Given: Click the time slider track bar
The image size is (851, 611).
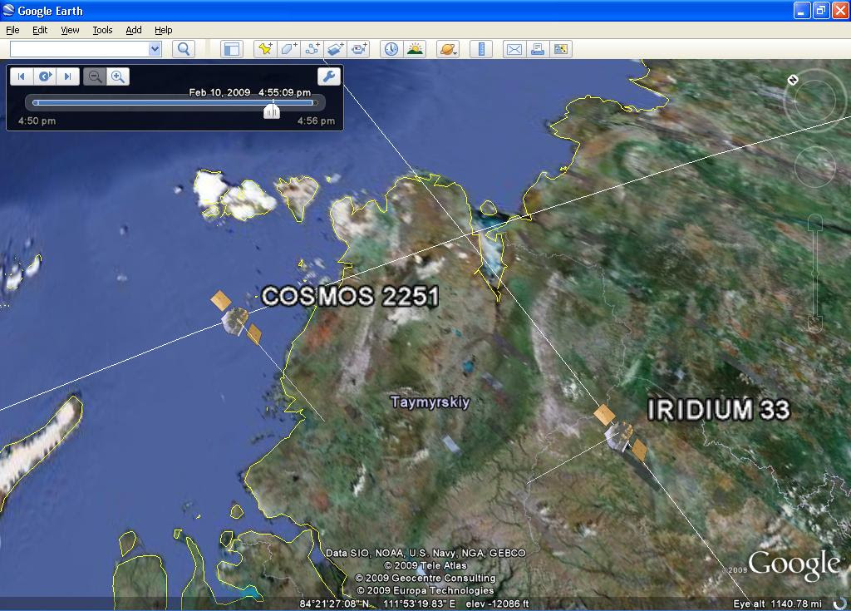Looking at the screenshot, I should [175, 102].
